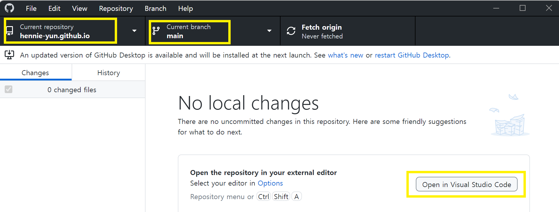Open the File menu
This screenshot has width=559, height=212.
[x=31, y=9]
